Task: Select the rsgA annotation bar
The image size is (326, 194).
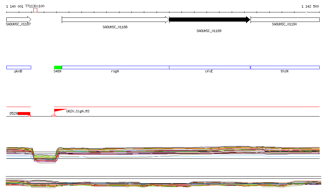Action: (x=115, y=67)
